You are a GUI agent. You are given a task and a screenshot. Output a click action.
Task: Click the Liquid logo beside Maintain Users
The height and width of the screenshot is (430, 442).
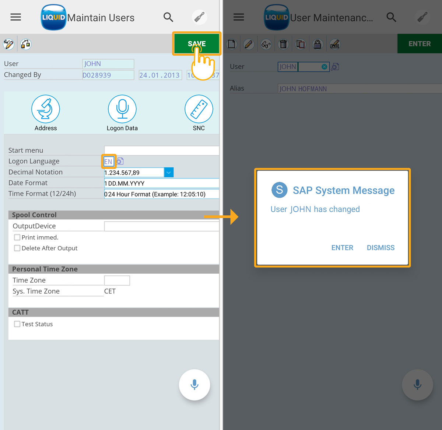pos(53,17)
